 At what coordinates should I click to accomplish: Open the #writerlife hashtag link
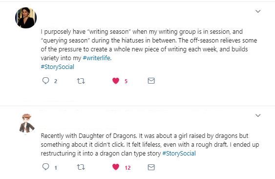click(97, 58)
